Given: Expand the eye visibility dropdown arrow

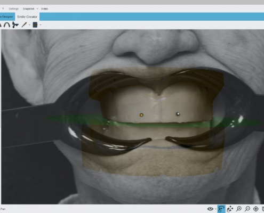Looking at the screenshot, I should [215, 209].
